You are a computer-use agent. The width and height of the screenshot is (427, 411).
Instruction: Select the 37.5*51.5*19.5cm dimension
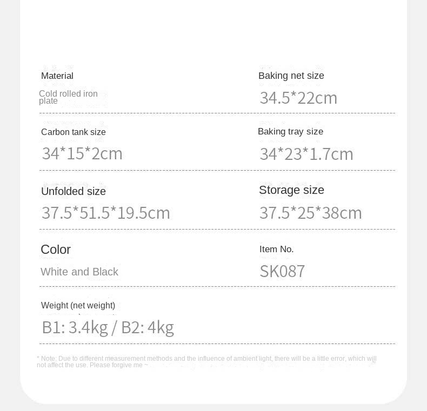tap(106, 213)
